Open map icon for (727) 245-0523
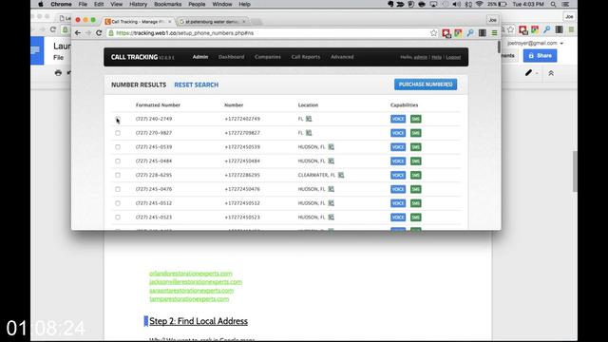 click(x=332, y=218)
